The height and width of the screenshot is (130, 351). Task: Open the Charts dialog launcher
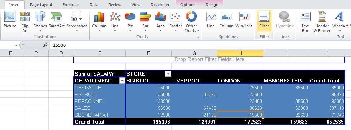click(x=198, y=37)
